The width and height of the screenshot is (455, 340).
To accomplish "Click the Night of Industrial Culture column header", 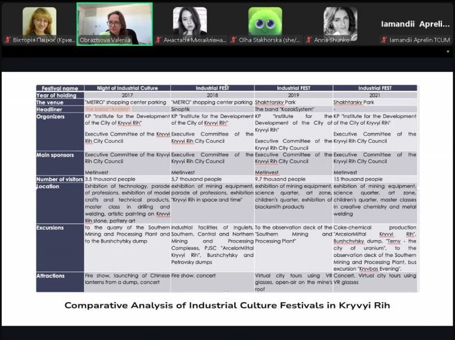I will (x=127, y=88).
